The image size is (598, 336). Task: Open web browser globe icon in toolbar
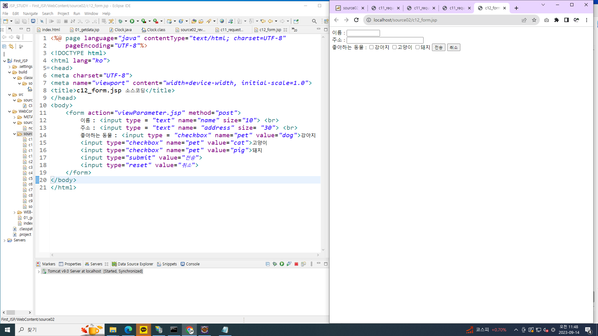pos(222,21)
